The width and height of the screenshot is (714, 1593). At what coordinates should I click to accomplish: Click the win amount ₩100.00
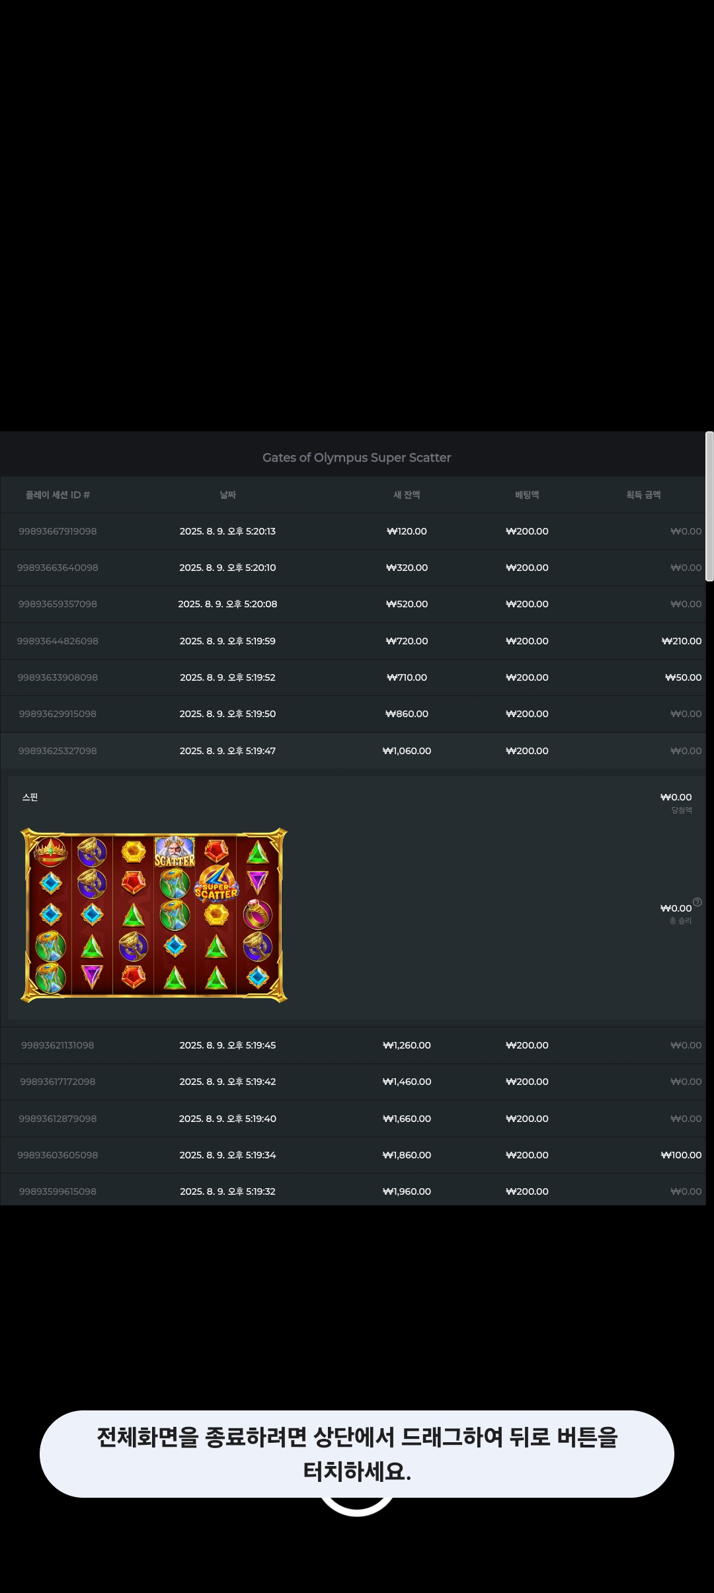[x=682, y=1155]
